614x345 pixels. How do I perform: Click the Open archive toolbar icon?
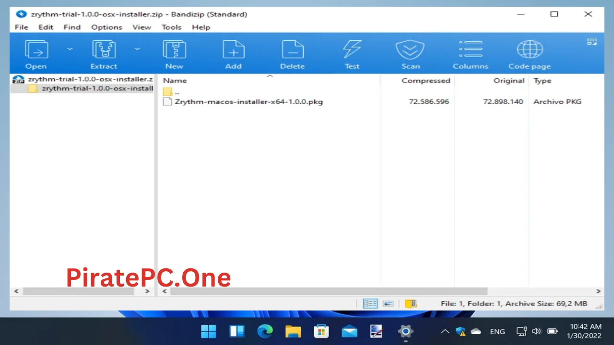pos(36,50)
